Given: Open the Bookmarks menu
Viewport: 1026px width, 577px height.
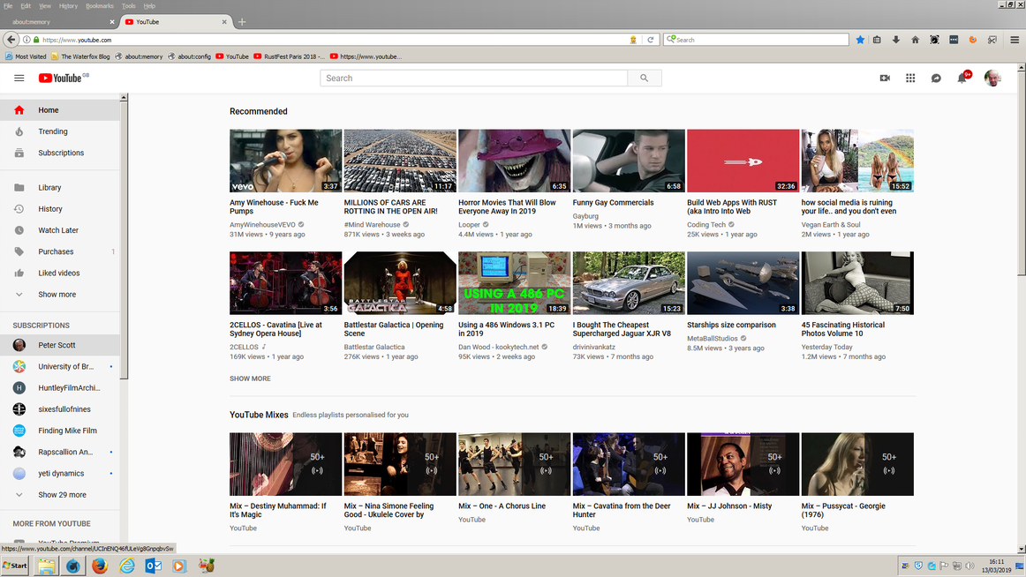Looking at the screenshot, I should pos(100,6).
